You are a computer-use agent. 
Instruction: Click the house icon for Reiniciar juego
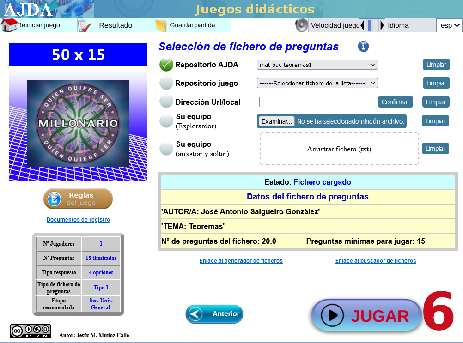(x=9, y=25)
